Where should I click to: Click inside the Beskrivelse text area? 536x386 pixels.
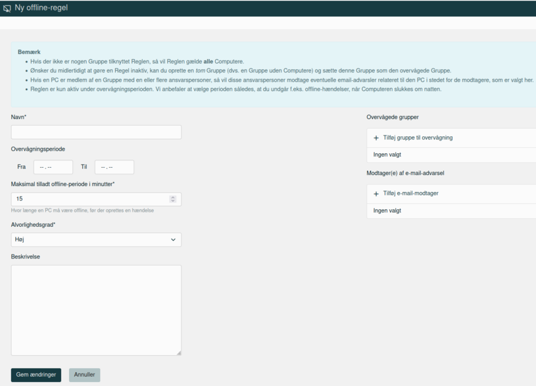click(96, 310)
